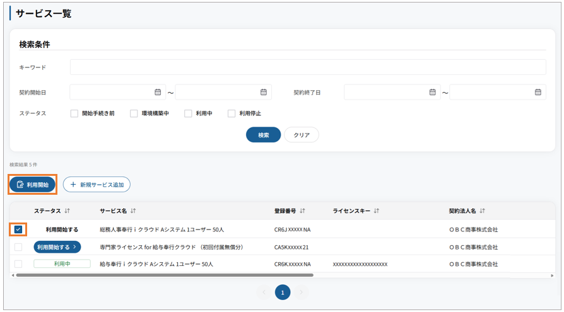Open calendar for 契約終了日 end date
This screenshot has height=312, width=564.
538,93
